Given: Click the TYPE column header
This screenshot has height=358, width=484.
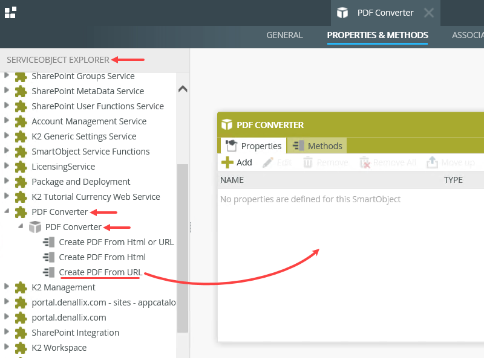Looking at the screenshot, I should [453, 180].
